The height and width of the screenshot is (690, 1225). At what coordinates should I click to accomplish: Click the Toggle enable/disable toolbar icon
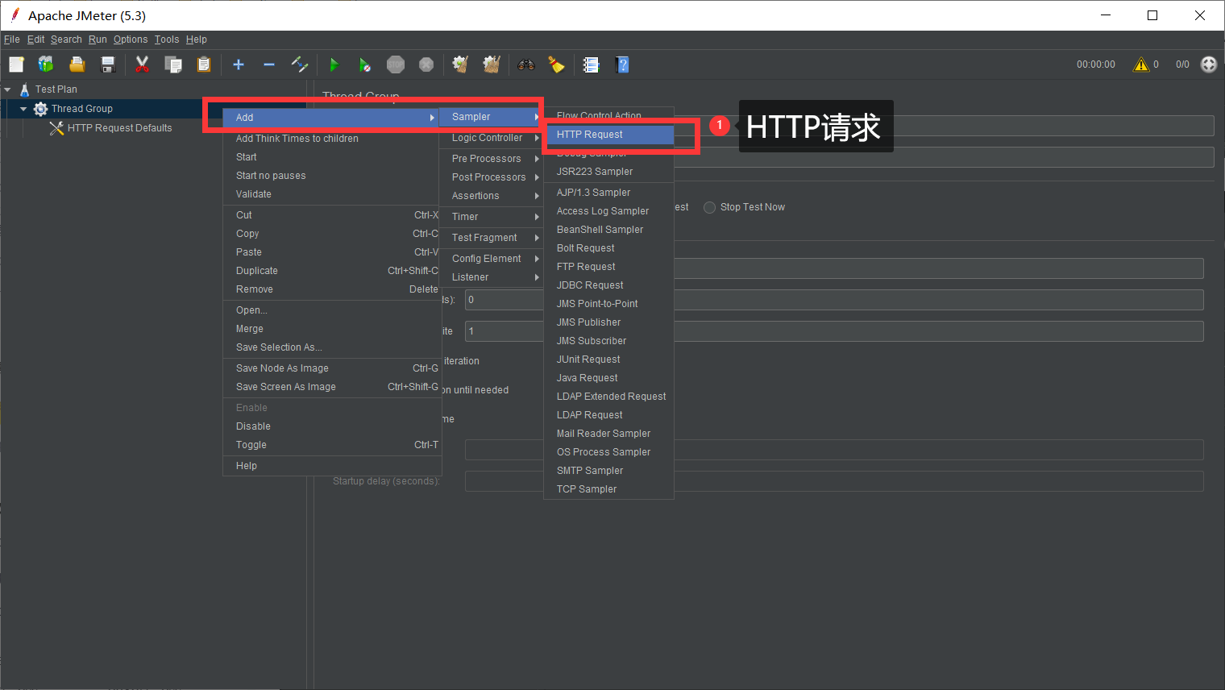[300, 64]
